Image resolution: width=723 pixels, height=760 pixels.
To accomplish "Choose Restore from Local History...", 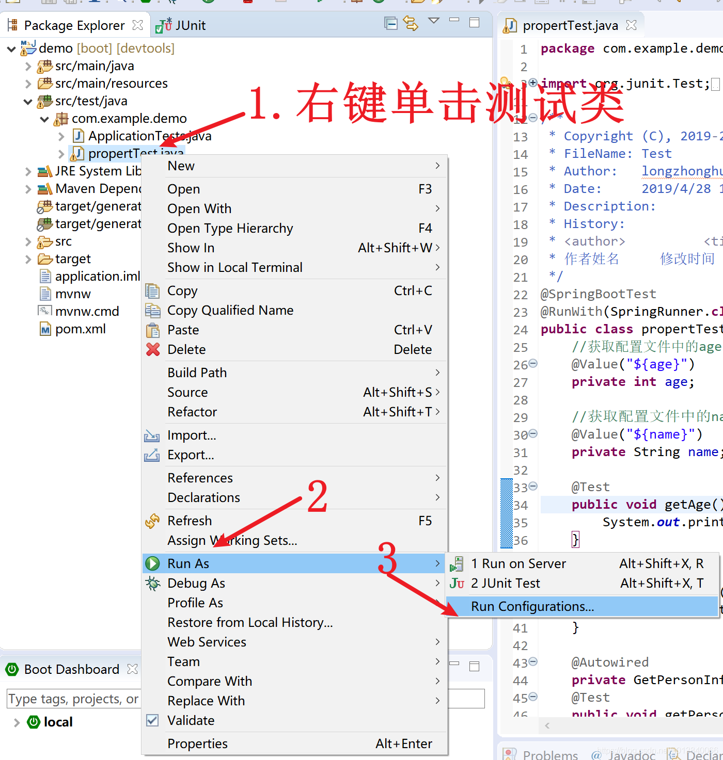I will [294, 622].
